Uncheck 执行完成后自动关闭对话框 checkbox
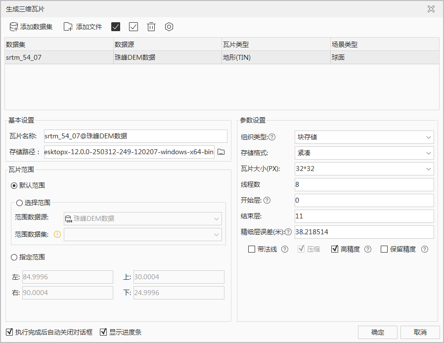The width and height of the screenshot is (444, 343). 9,332
